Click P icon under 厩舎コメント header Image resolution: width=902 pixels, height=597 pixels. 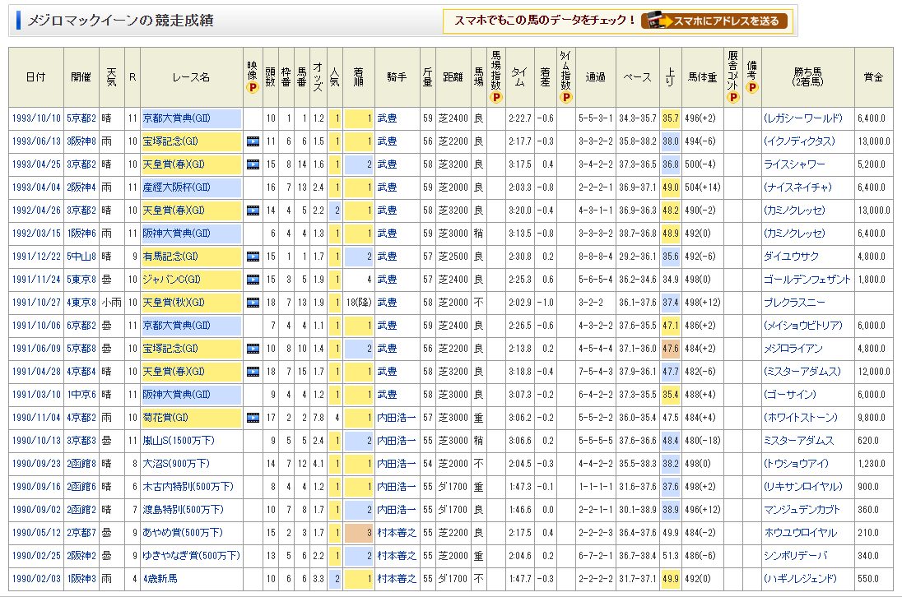(733, 97)
